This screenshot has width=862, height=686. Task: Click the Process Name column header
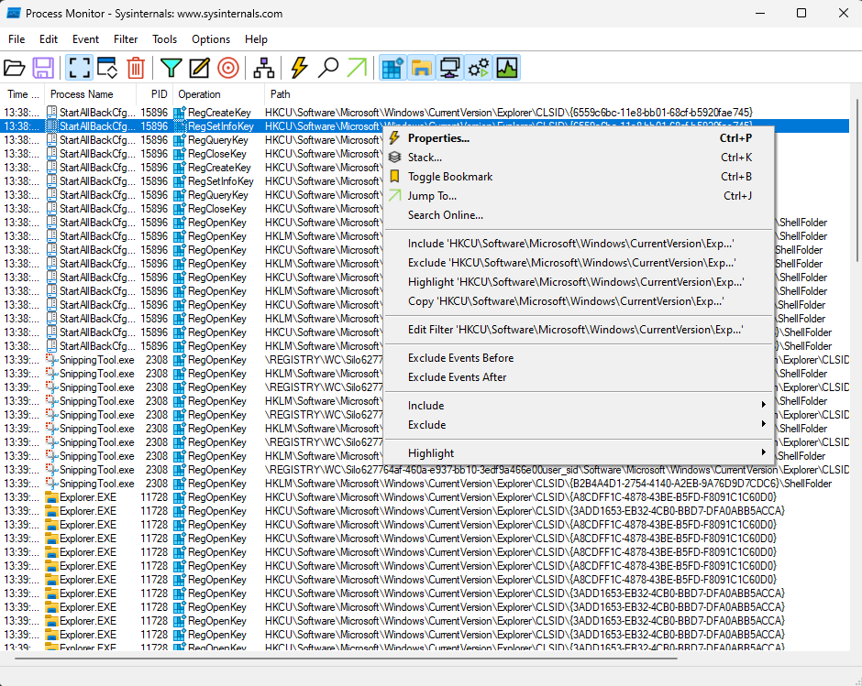pyautogui.click(x=90, y=94)
